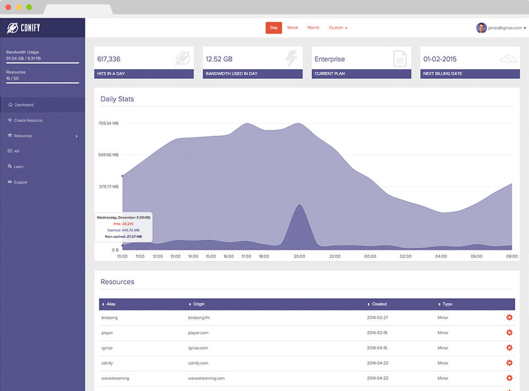Viewport: 529px width, 391px height.
Task: Sort table by Origin column
Action: tap(197, 304)
